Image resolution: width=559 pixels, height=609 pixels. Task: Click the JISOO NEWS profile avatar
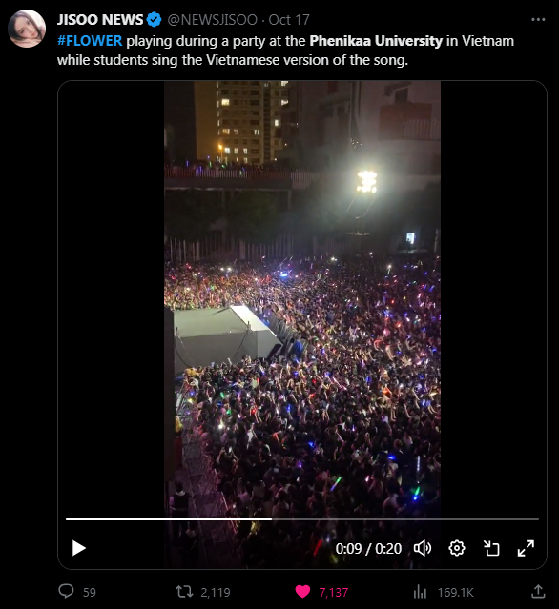pyautogui.click(x=27, y=29)
